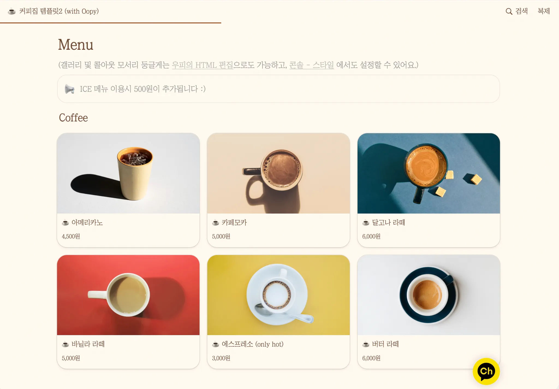The image size is (559, 389).
Task: Click the megaphone icon in ICE notice
Action: point(70,89)
